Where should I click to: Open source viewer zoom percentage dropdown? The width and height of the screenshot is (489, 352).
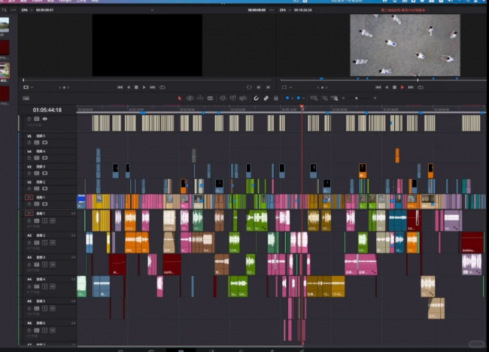point(26,10)
